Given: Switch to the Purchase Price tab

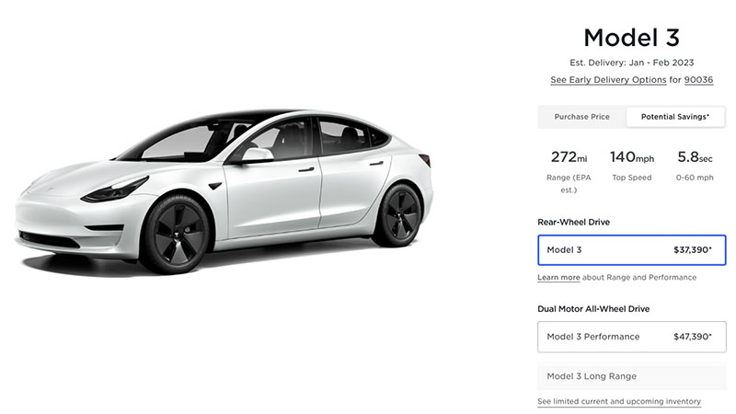Looking at the screenshot, I should pyautogui.click(x=581, y=117).
